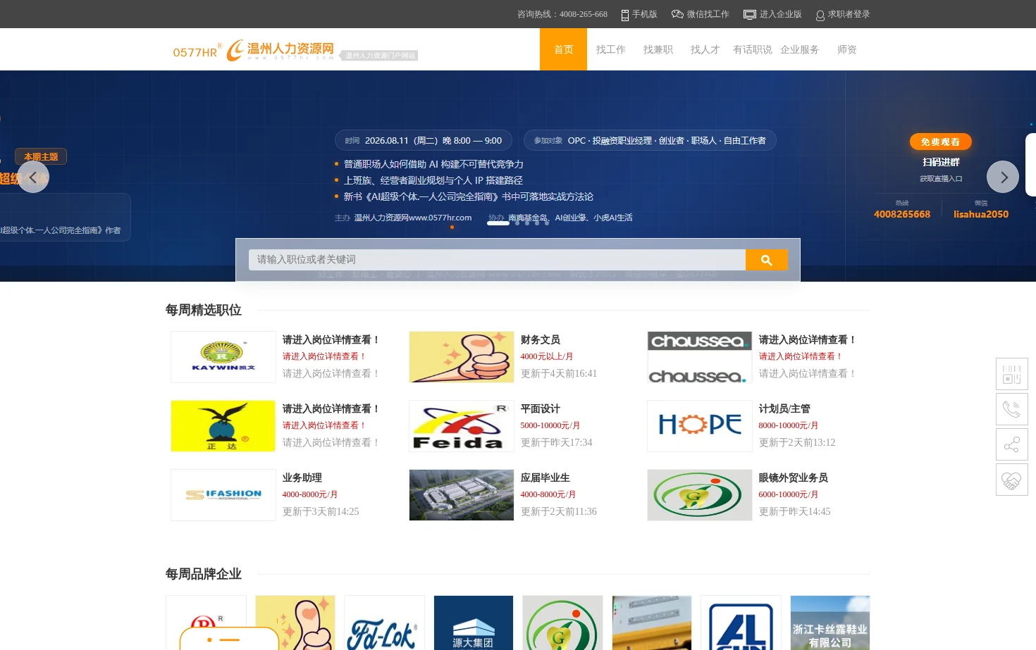This screenshot has height=650, width=1036.
Task: Click the hotline number 4008265668
Action: (902, 214)
